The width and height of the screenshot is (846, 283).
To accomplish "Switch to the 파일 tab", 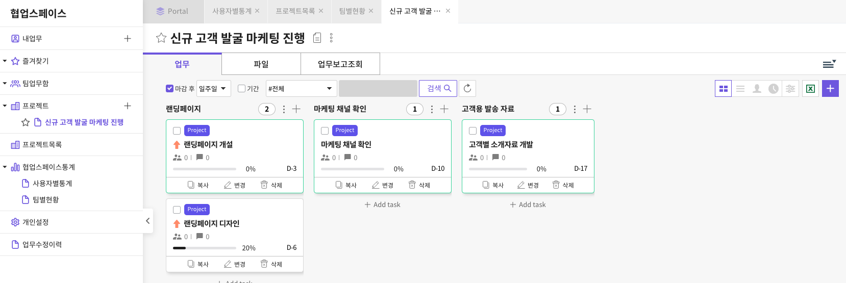I will (261, 64).
